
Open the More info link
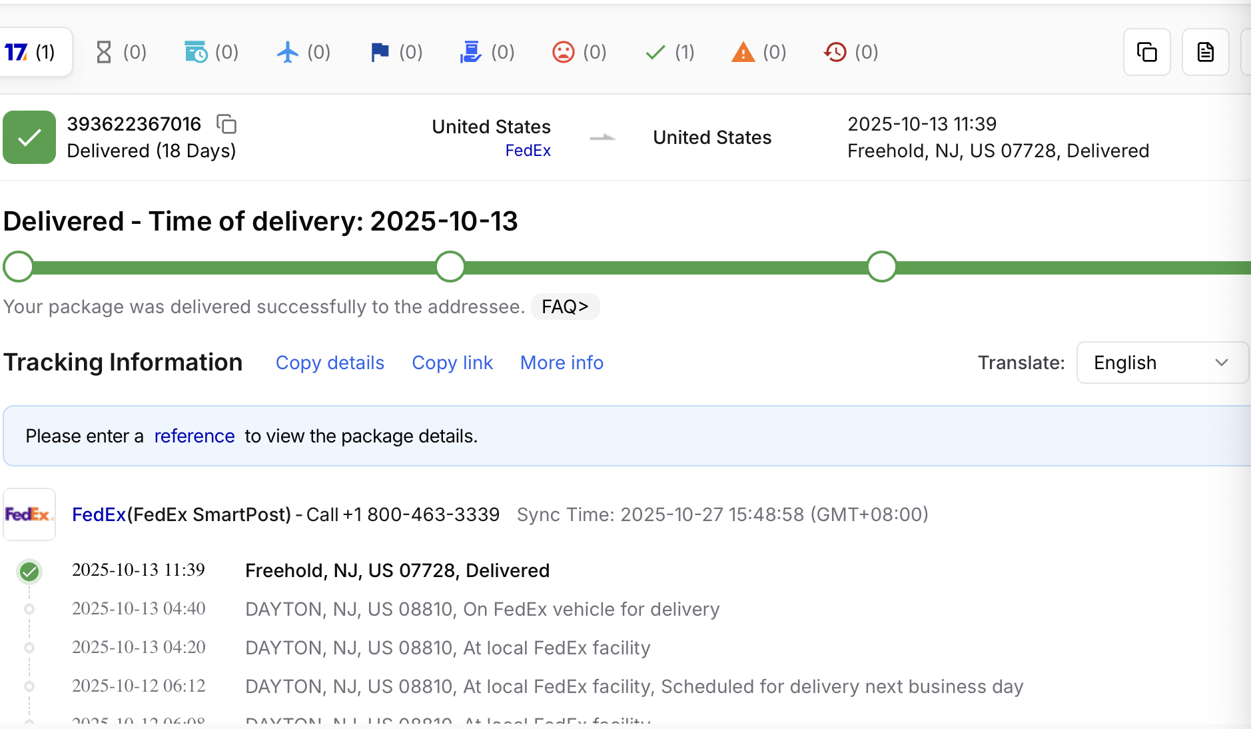point(562,363)
